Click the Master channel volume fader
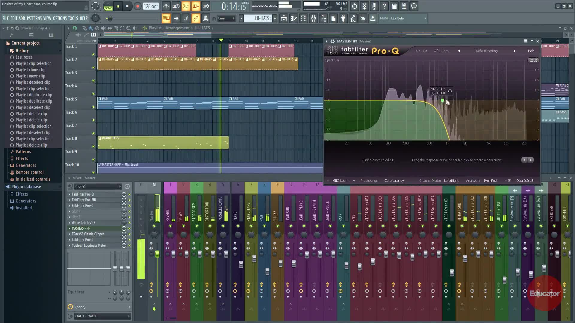Viewport: 575px width, 323px height. click(157, 254)
